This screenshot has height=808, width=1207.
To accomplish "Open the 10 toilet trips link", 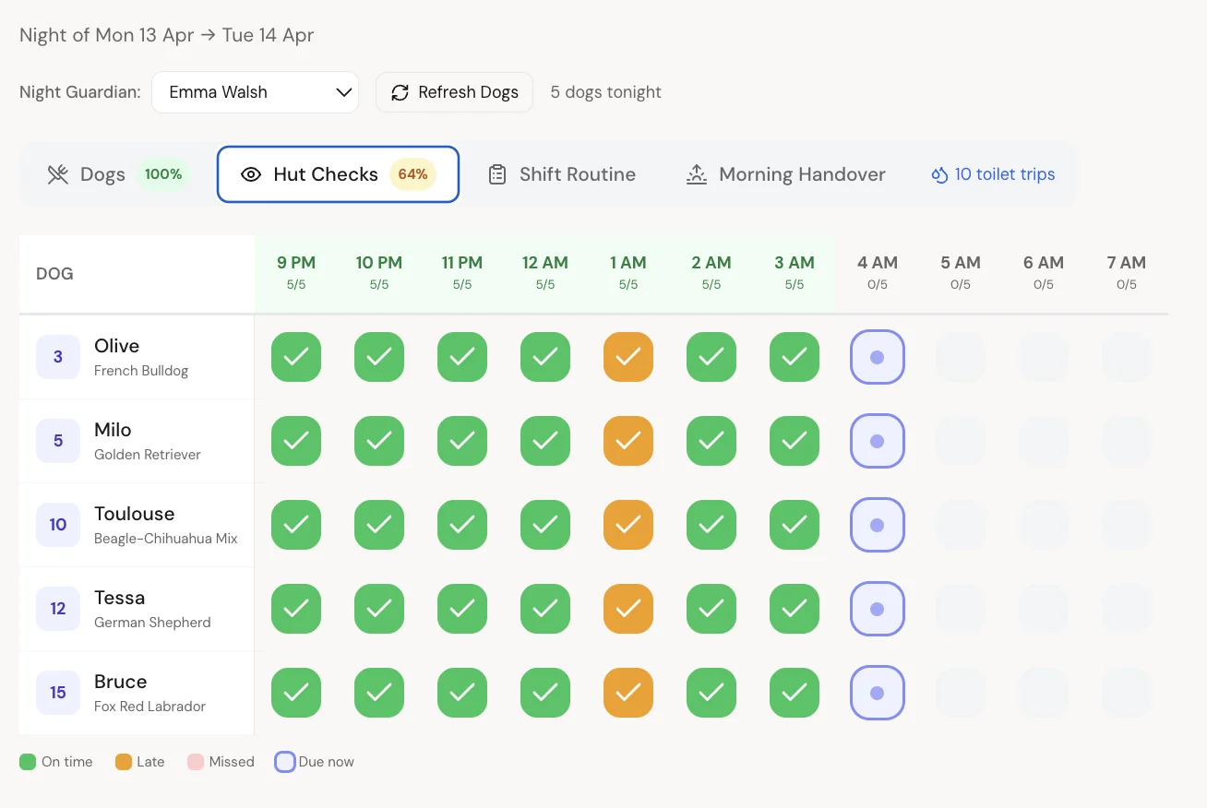I will (x=993, y=174).
